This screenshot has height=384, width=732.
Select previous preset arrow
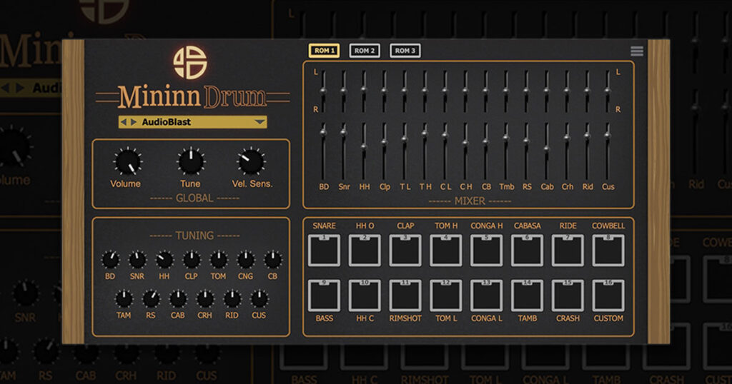[124, 122]
